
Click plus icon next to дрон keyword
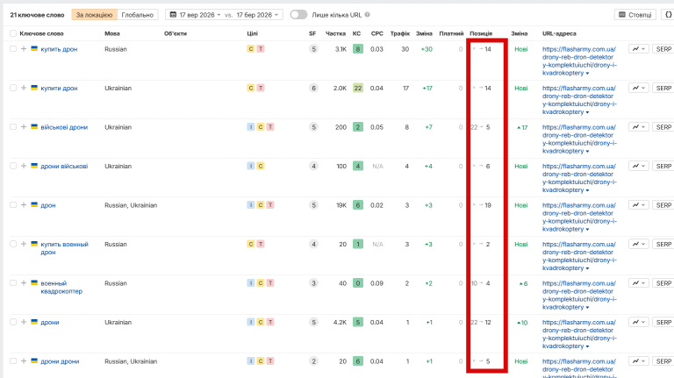(x=24, y=205)
